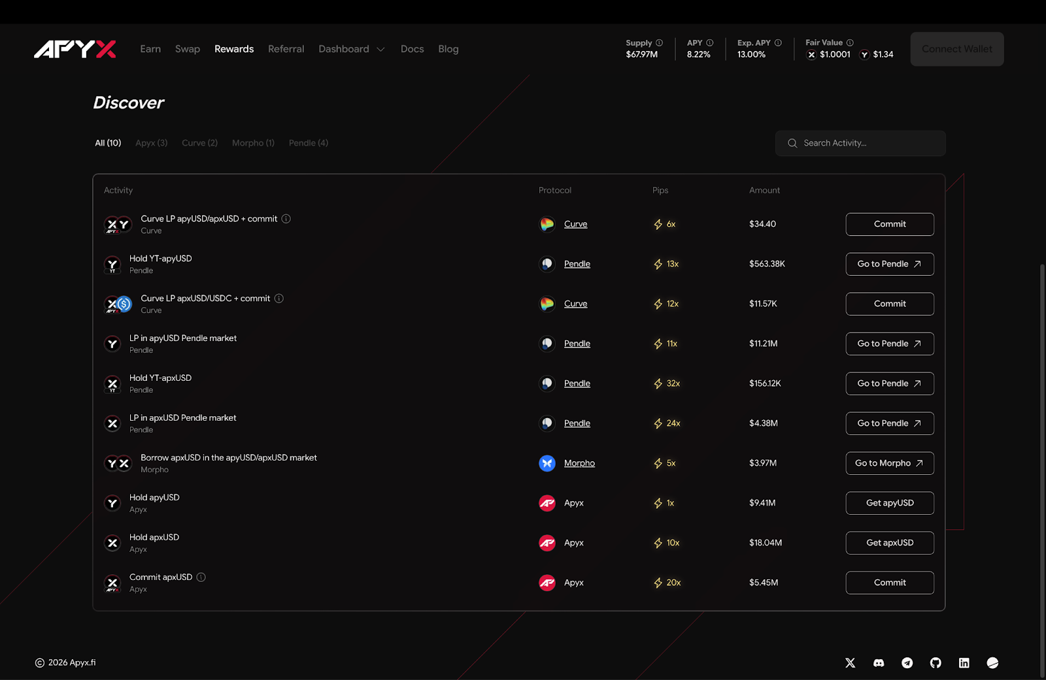This screenshot has height=680, width=1046.
Task: Filter activities by Pendle (4)
Action: pos(309,143)
